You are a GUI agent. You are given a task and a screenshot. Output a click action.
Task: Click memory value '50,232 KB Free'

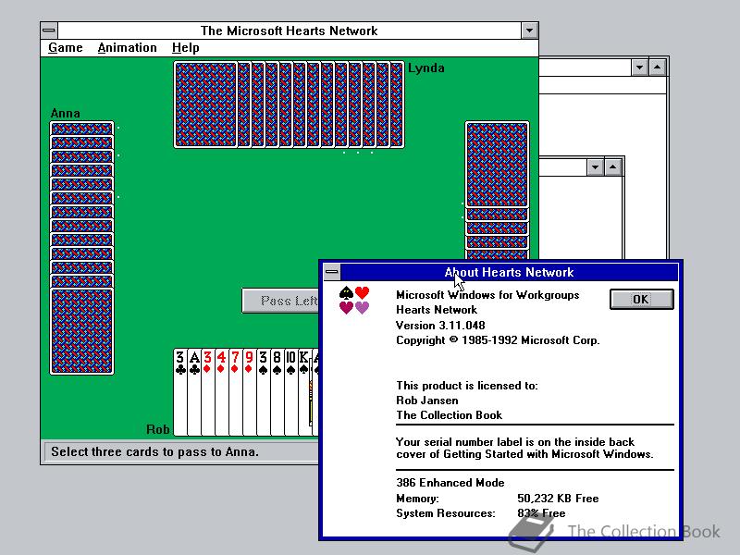pyautogui.click(x=558, y=499)
